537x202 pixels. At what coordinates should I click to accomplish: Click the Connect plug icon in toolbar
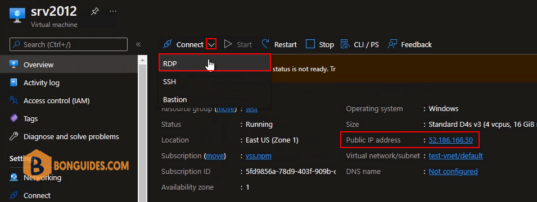pos(167,44)
